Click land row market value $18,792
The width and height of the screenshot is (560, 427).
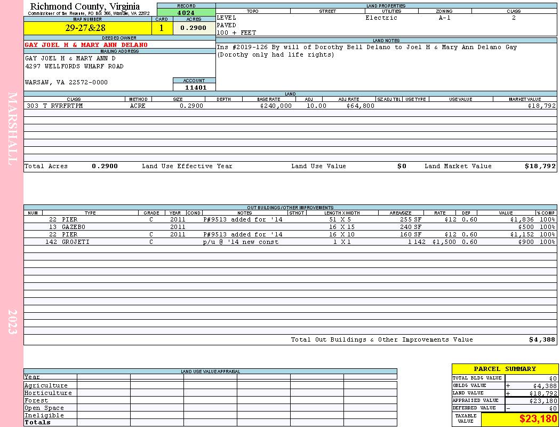click(x=541, y=106)
